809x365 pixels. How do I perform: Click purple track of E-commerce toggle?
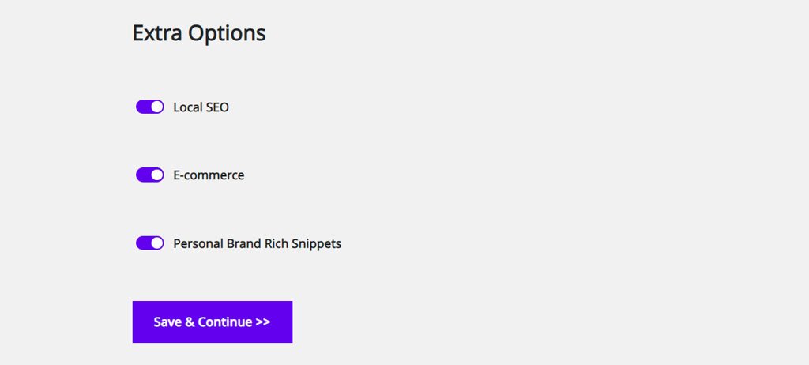[x=143, y=175]
